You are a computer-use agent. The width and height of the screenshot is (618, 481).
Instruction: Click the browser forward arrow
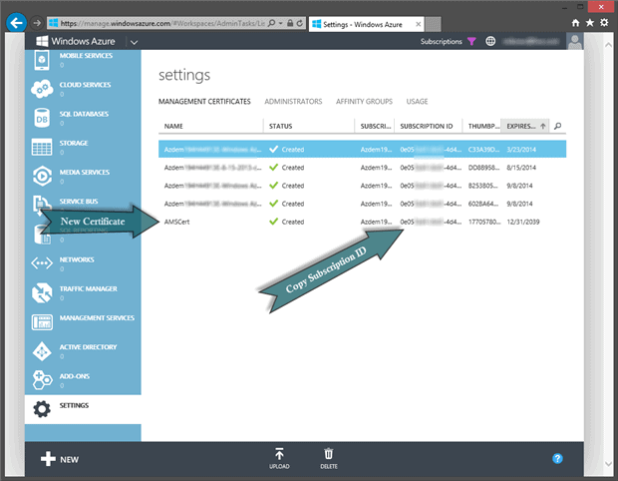pos(37,23)
